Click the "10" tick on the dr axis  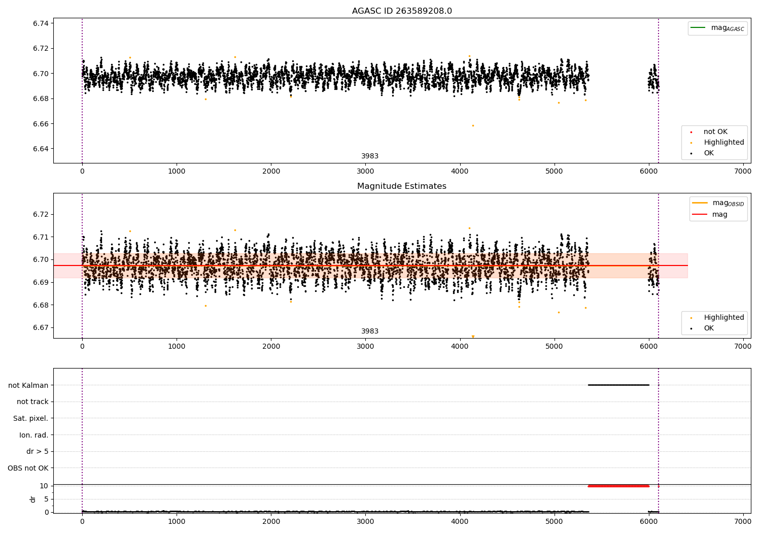coord(44,486)
